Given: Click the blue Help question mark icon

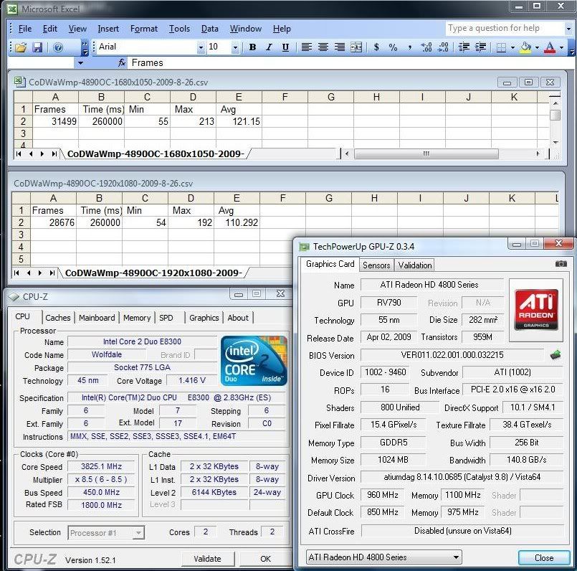Looking at the screenshot, I should (58, 47).
